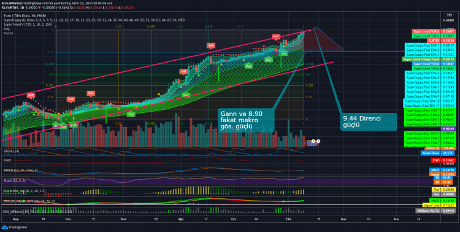This screenshot has height=232, width=460.
Task: Click the red EWO 0.31652 value label
Action: [x=443, y=160]
